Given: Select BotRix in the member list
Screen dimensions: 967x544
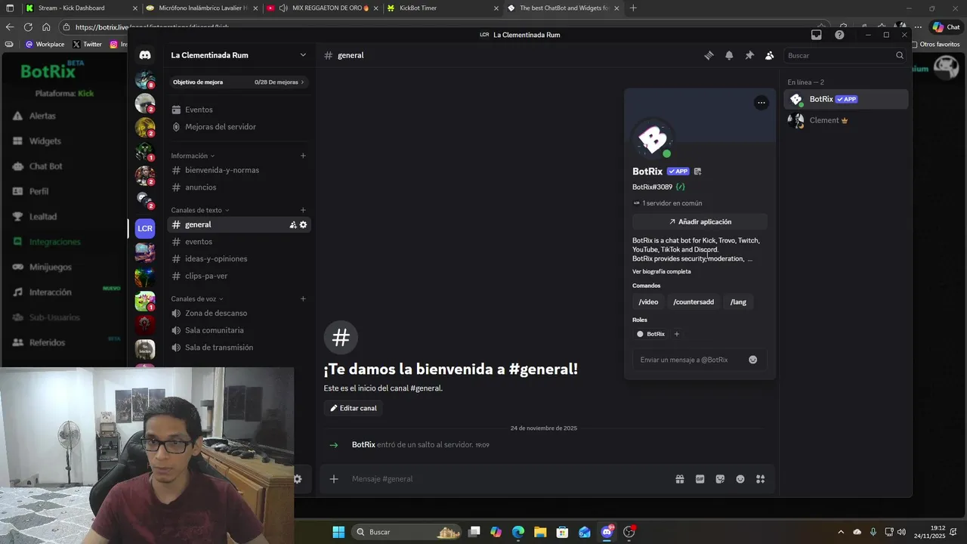Looking at the screenshot, I should click(x=845, y=99).
